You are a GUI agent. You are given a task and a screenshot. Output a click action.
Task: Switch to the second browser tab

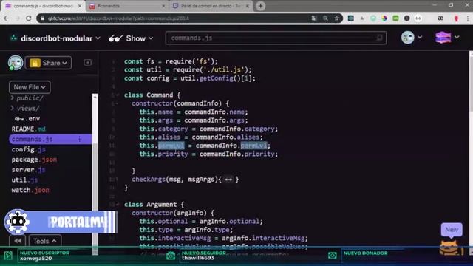tap(126, 6)
